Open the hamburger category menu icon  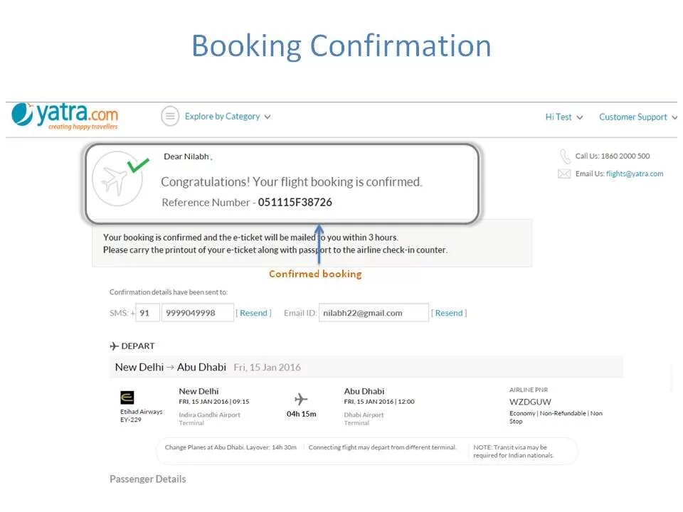[x=169, y=117]
